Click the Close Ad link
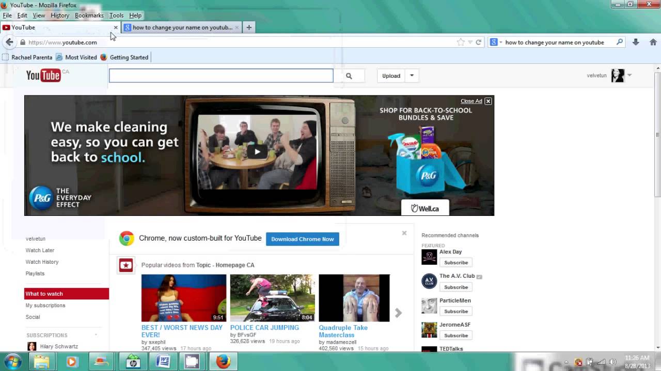661x371 pixels. coord(471,101)
